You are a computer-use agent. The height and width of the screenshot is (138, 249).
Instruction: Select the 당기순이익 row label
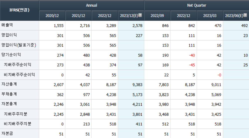11,55
